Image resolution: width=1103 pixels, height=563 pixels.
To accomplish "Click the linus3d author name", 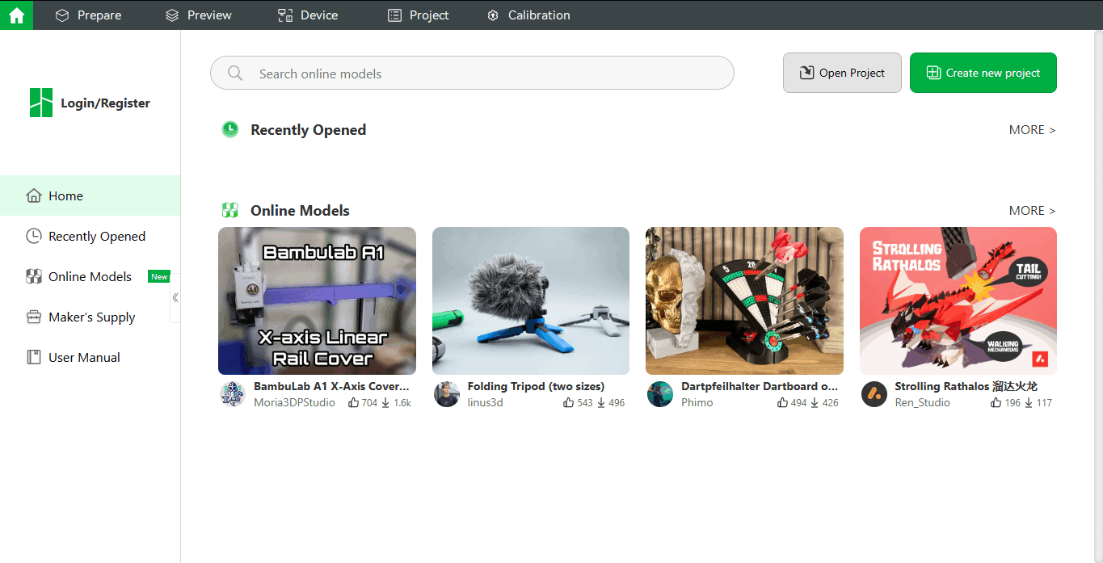I will pos(485,402).
